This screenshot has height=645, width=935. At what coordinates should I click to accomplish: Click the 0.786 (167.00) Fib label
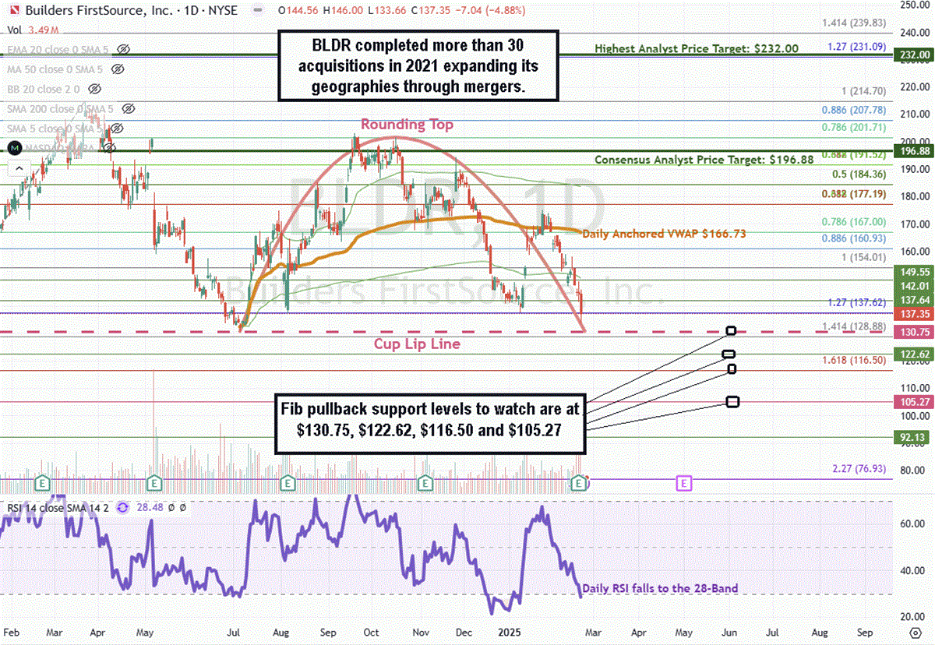tap(855, 221)
